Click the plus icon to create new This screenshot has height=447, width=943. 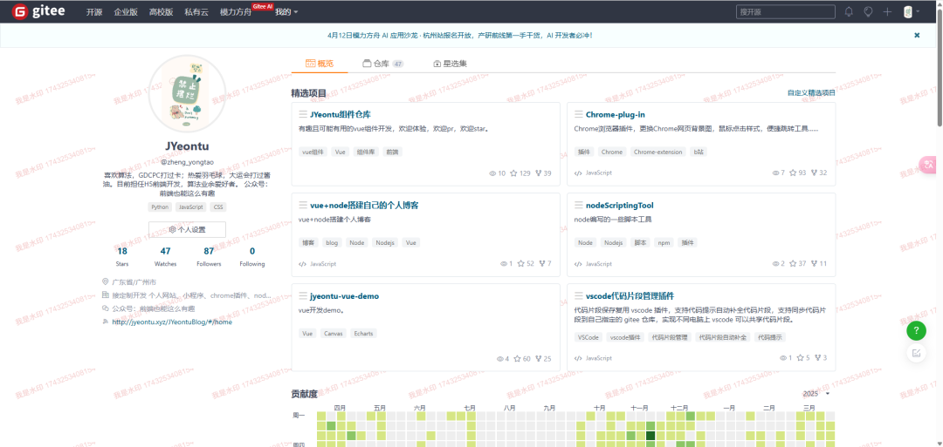click(887, 12)
